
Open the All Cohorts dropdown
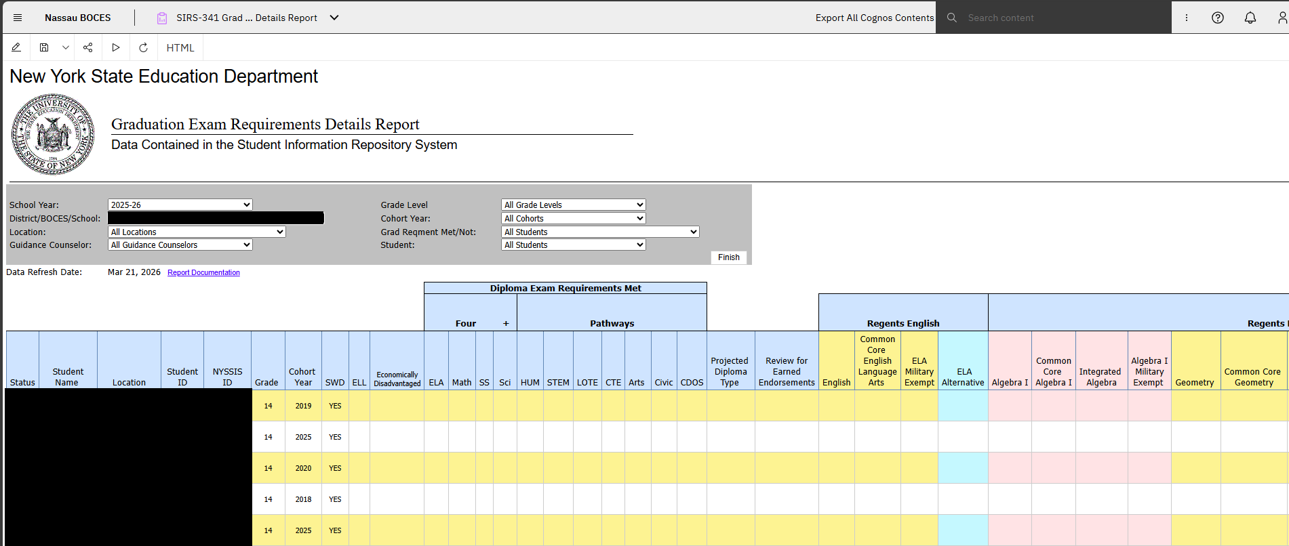[574, 218]
